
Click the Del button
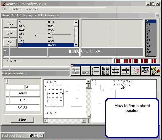click(10, 43)
